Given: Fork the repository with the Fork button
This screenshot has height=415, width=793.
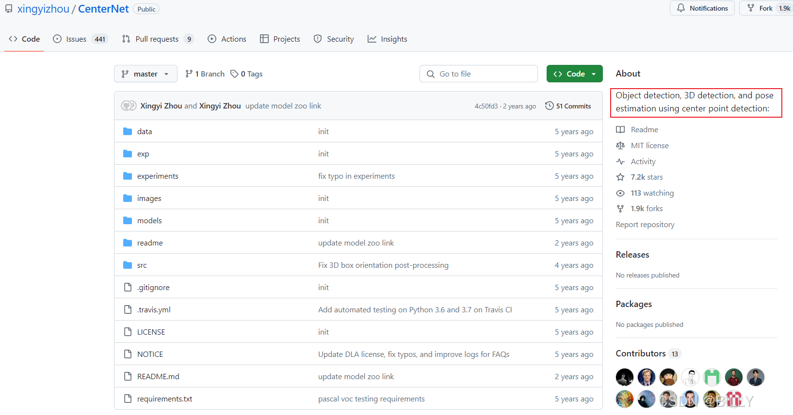Looking at the screenshot, I should click(x=766, y=8).
